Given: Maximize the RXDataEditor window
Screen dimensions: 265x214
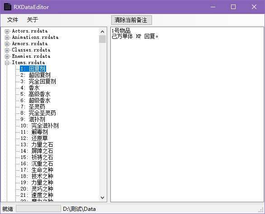Looking at the screenshot, I should click(233, 7).
